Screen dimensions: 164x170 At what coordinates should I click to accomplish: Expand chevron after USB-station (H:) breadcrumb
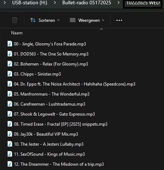pyautogui.click(x=55, y=3)
